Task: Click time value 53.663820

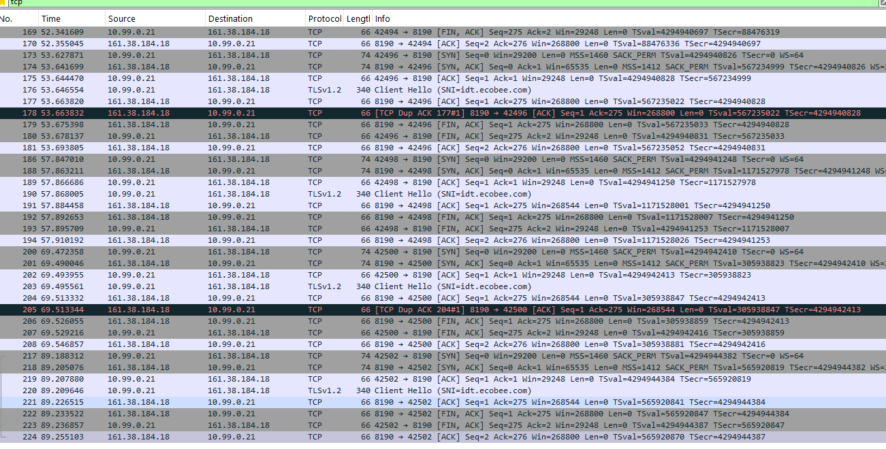Action: click(x=63, y=101)
